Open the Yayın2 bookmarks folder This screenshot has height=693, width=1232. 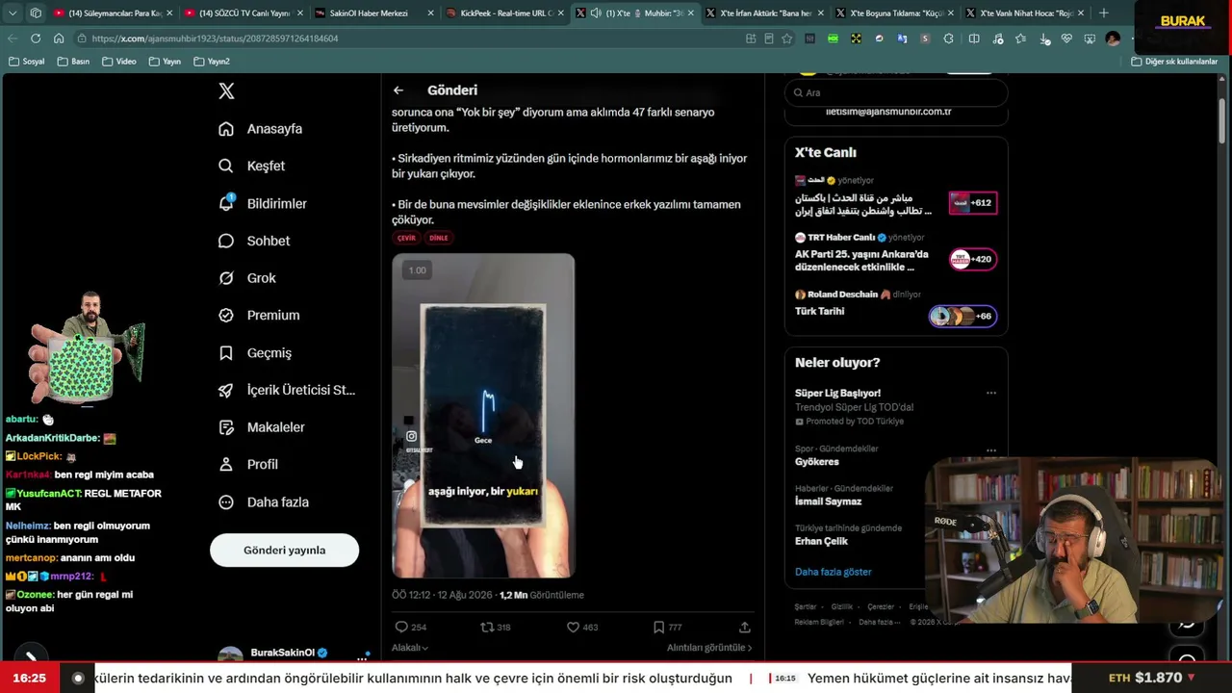click(212, 62)
